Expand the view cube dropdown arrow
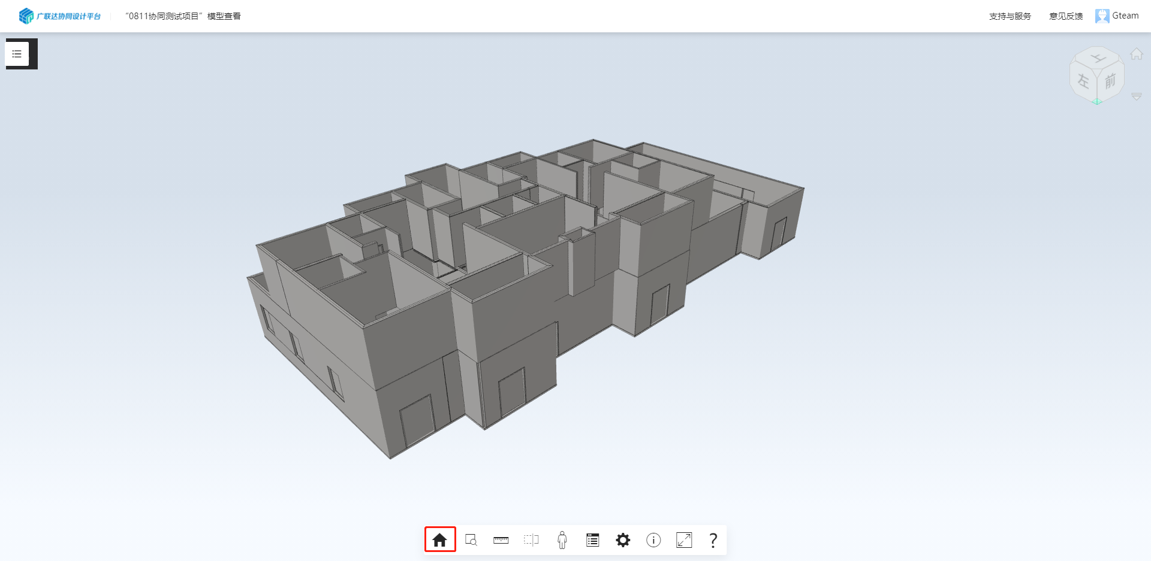 pyautogui.click(x=1136, y=96)
